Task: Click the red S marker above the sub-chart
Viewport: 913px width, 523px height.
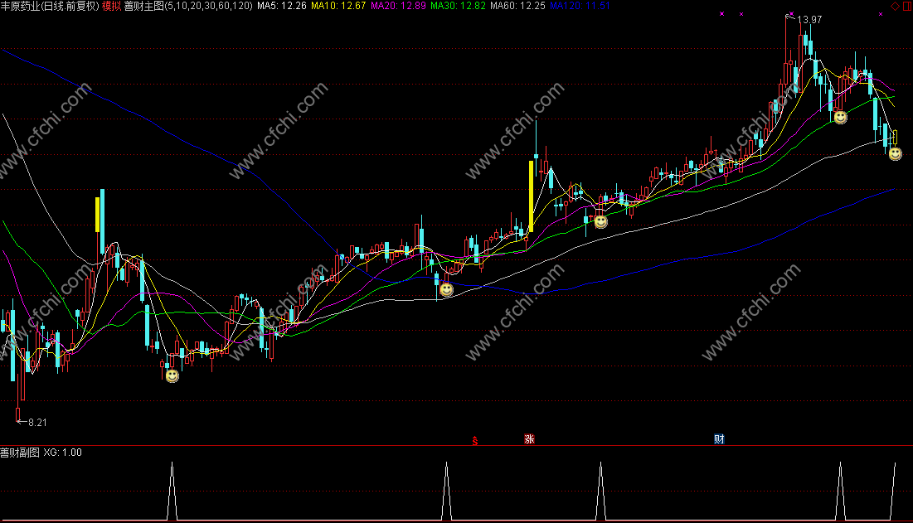Action: click(475, 441)
